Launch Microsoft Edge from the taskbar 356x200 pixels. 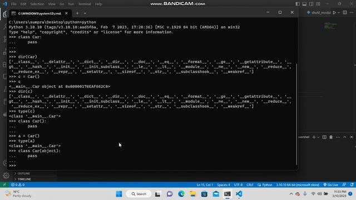pyautogui.click(x=181, y=194)
